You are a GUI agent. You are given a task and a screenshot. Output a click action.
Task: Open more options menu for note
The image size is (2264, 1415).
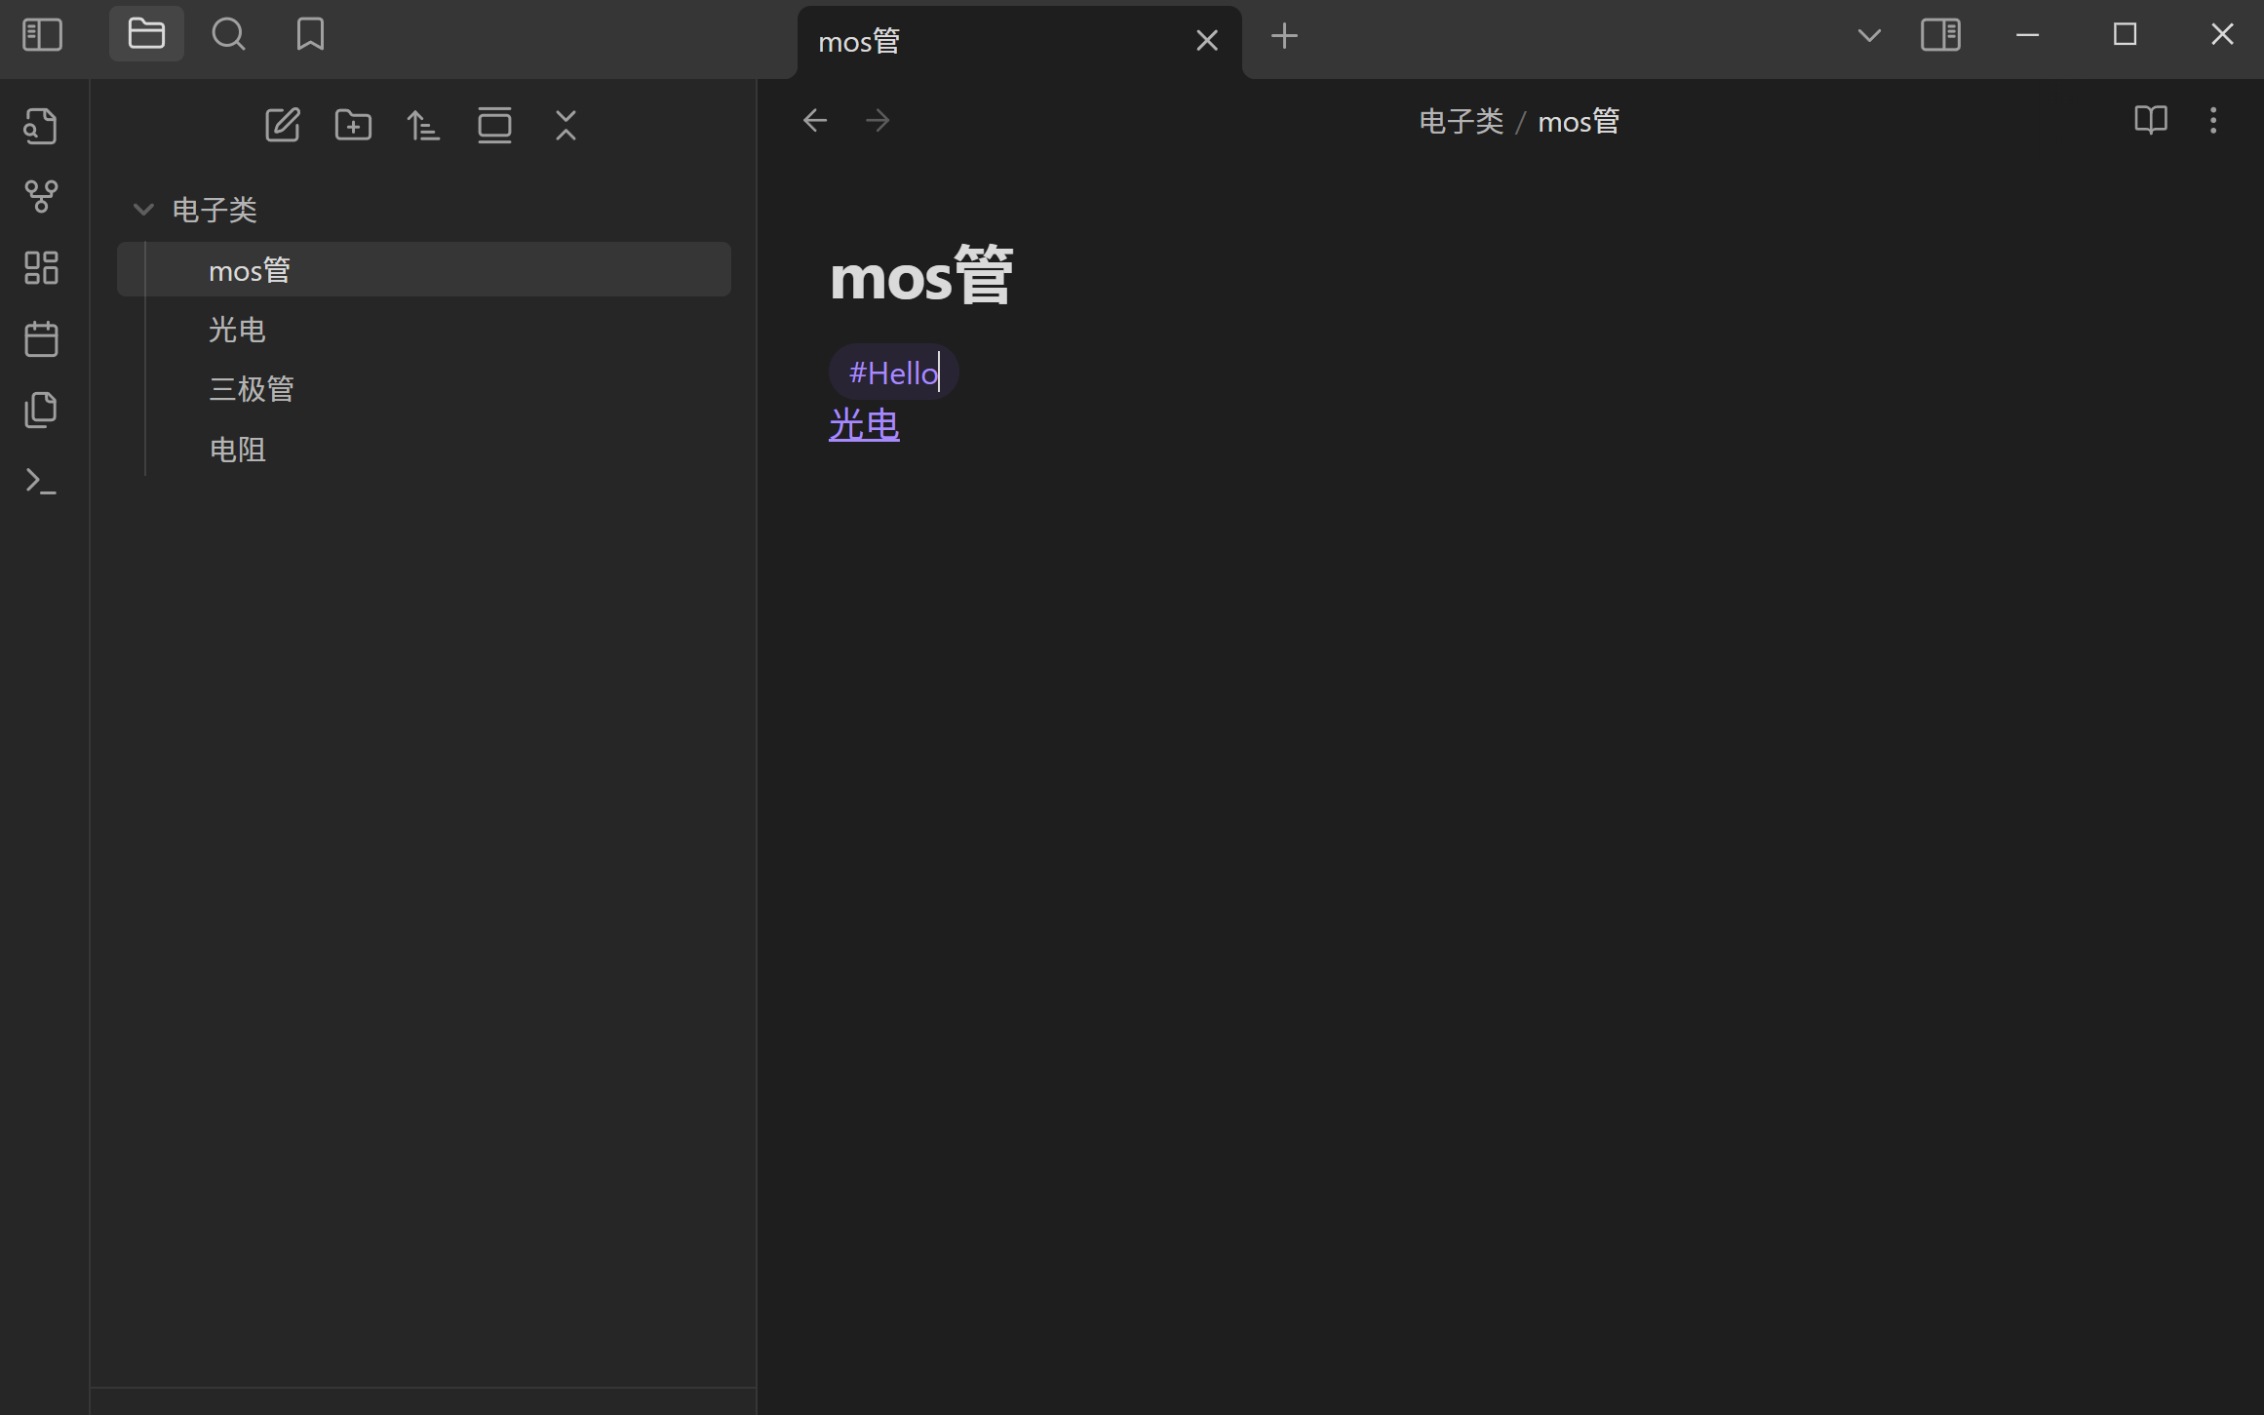[2213, 121]
